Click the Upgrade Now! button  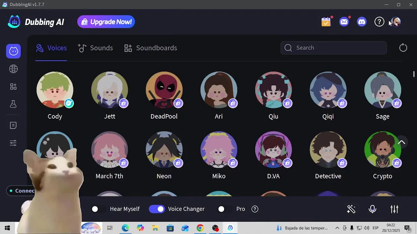(106, 22)
